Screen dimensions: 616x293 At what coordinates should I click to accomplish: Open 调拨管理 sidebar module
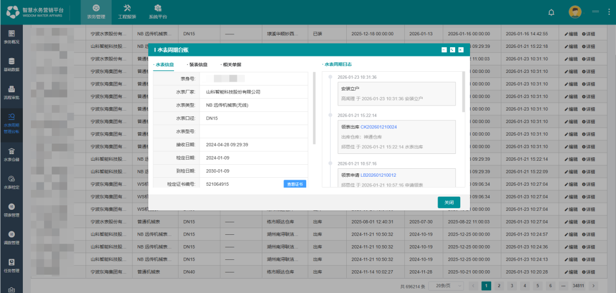point(11,238)
